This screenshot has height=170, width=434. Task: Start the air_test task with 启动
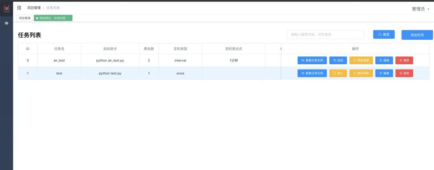pyautogui.click(x=338, y=60)
